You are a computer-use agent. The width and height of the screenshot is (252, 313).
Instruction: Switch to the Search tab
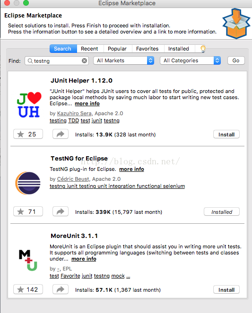63,49
